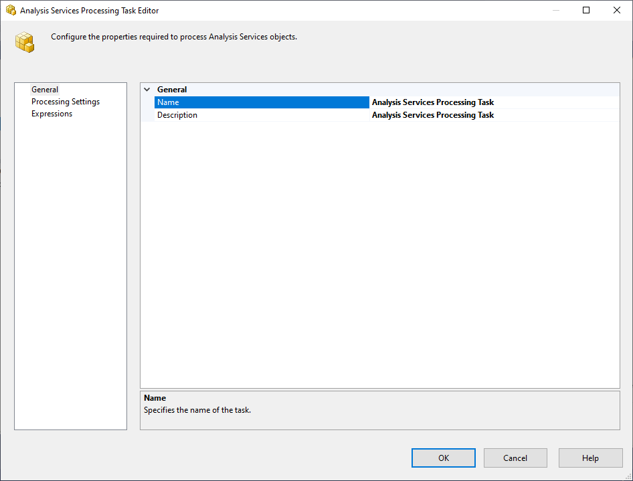633x481 pixels.
Task: Select the Name property row
Action: click(262, 102)
